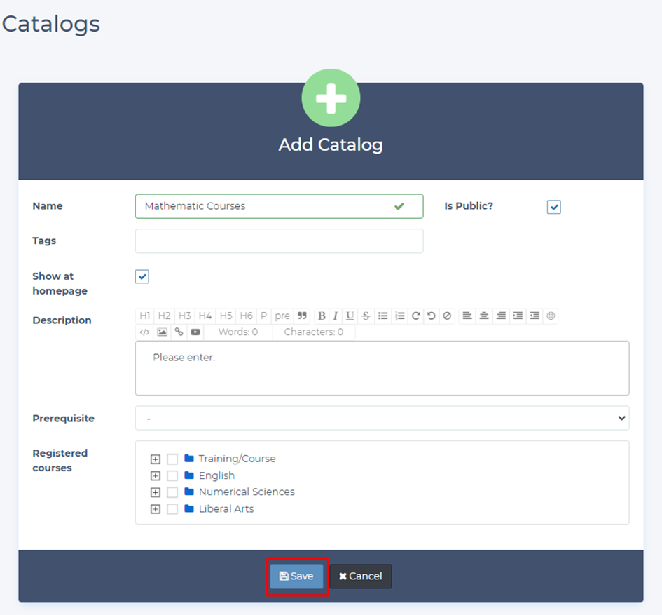Toggle the Show at homepage checkbox
Image resolution: width=662 pixels, height=615 pixels.
[142, 276]
